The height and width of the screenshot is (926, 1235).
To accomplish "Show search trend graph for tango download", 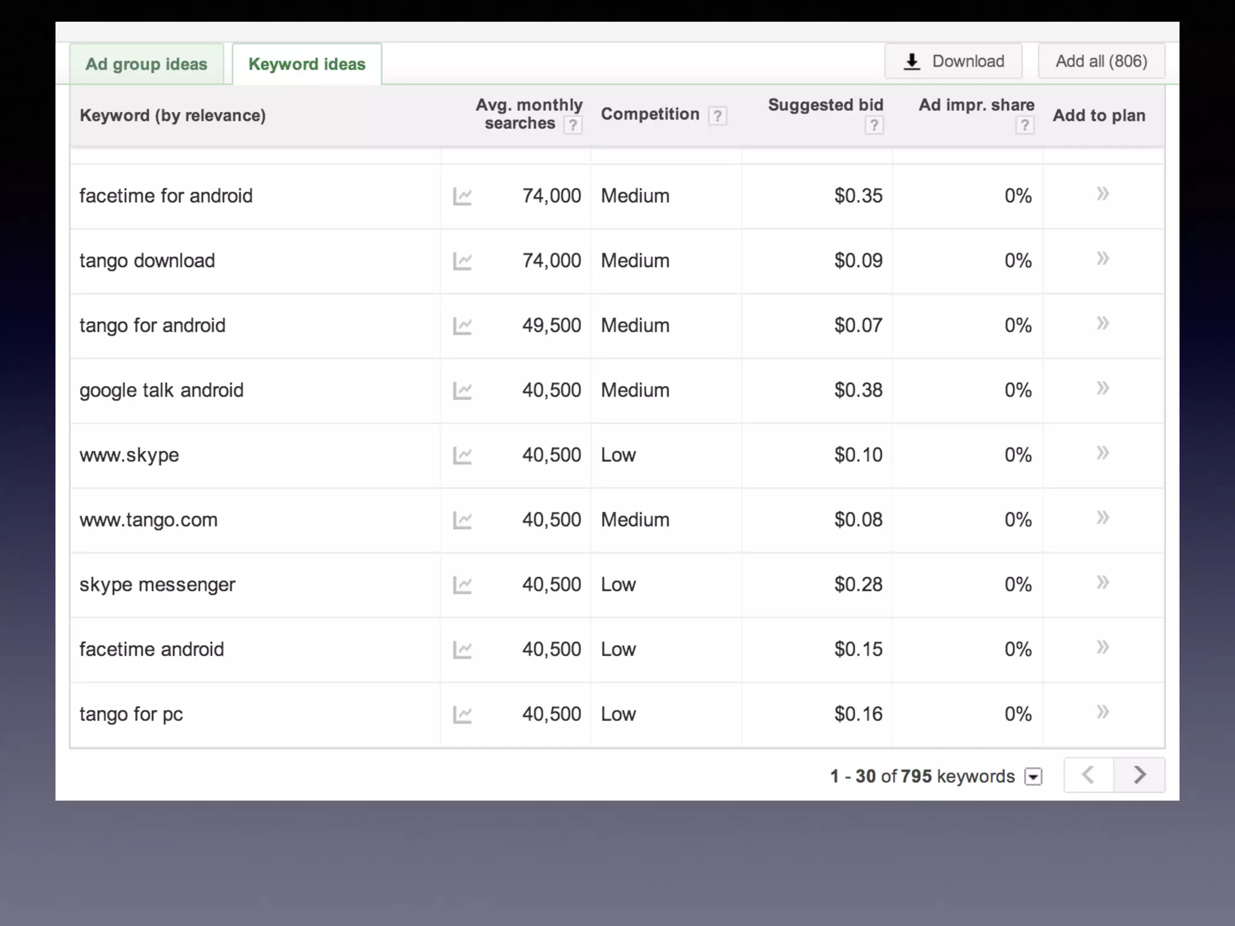I will 462,261.
